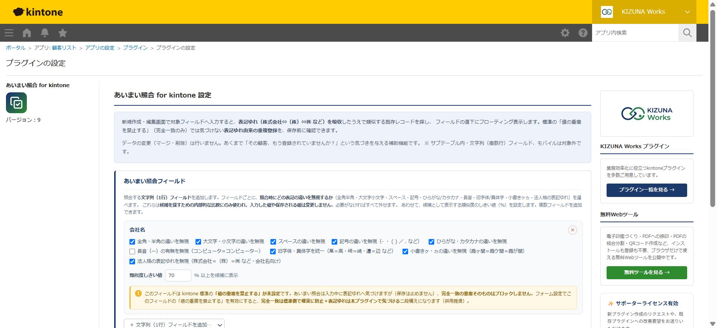Click the KIZUNA Works sidebar logo
717x328 pixels.
(x=647, y=114)
